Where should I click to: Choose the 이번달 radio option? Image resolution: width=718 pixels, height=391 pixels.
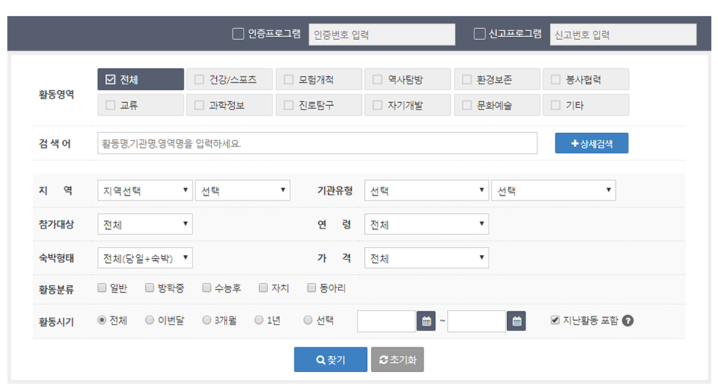(x=150, y=321)
